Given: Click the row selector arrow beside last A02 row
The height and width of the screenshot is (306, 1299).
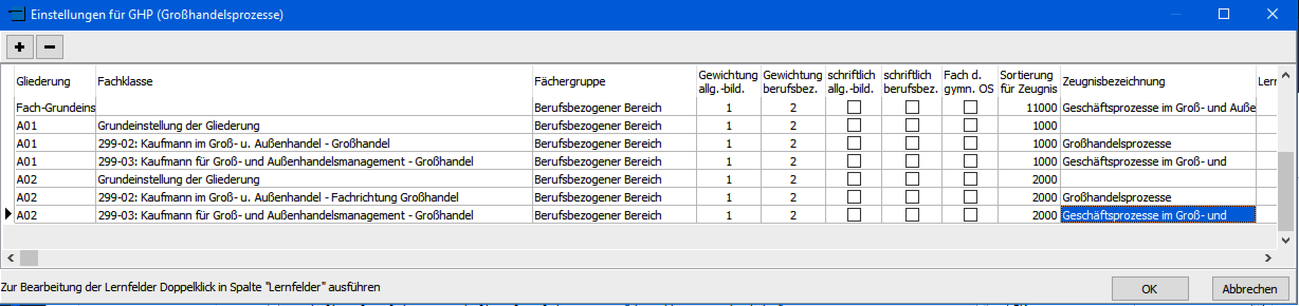Looking at the screenshot, I should coord(8,215).
